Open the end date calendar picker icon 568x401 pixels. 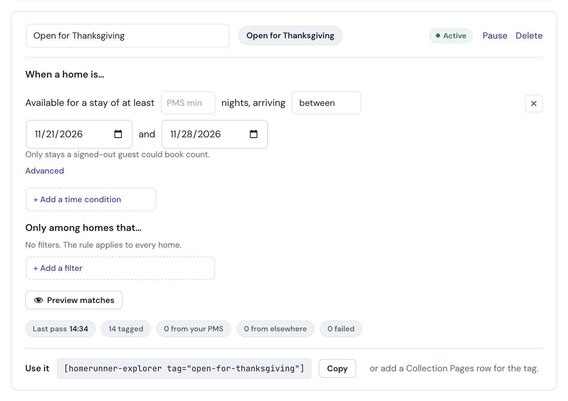254,134
